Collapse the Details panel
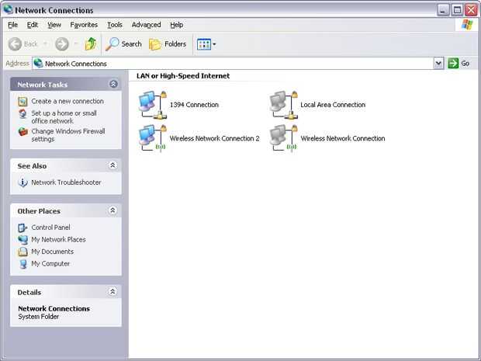 pos(112,292)
